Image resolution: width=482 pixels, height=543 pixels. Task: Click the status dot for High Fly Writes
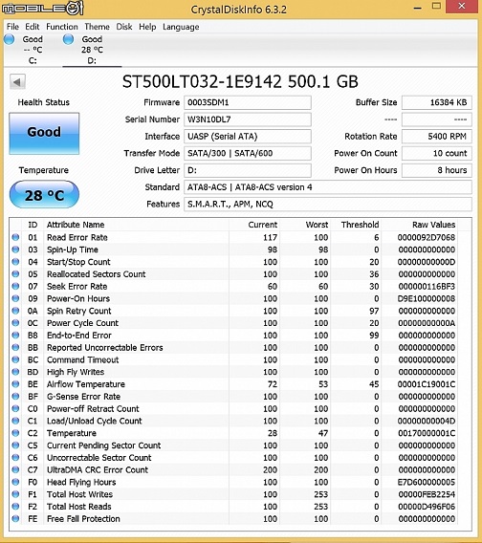[15, 372]
